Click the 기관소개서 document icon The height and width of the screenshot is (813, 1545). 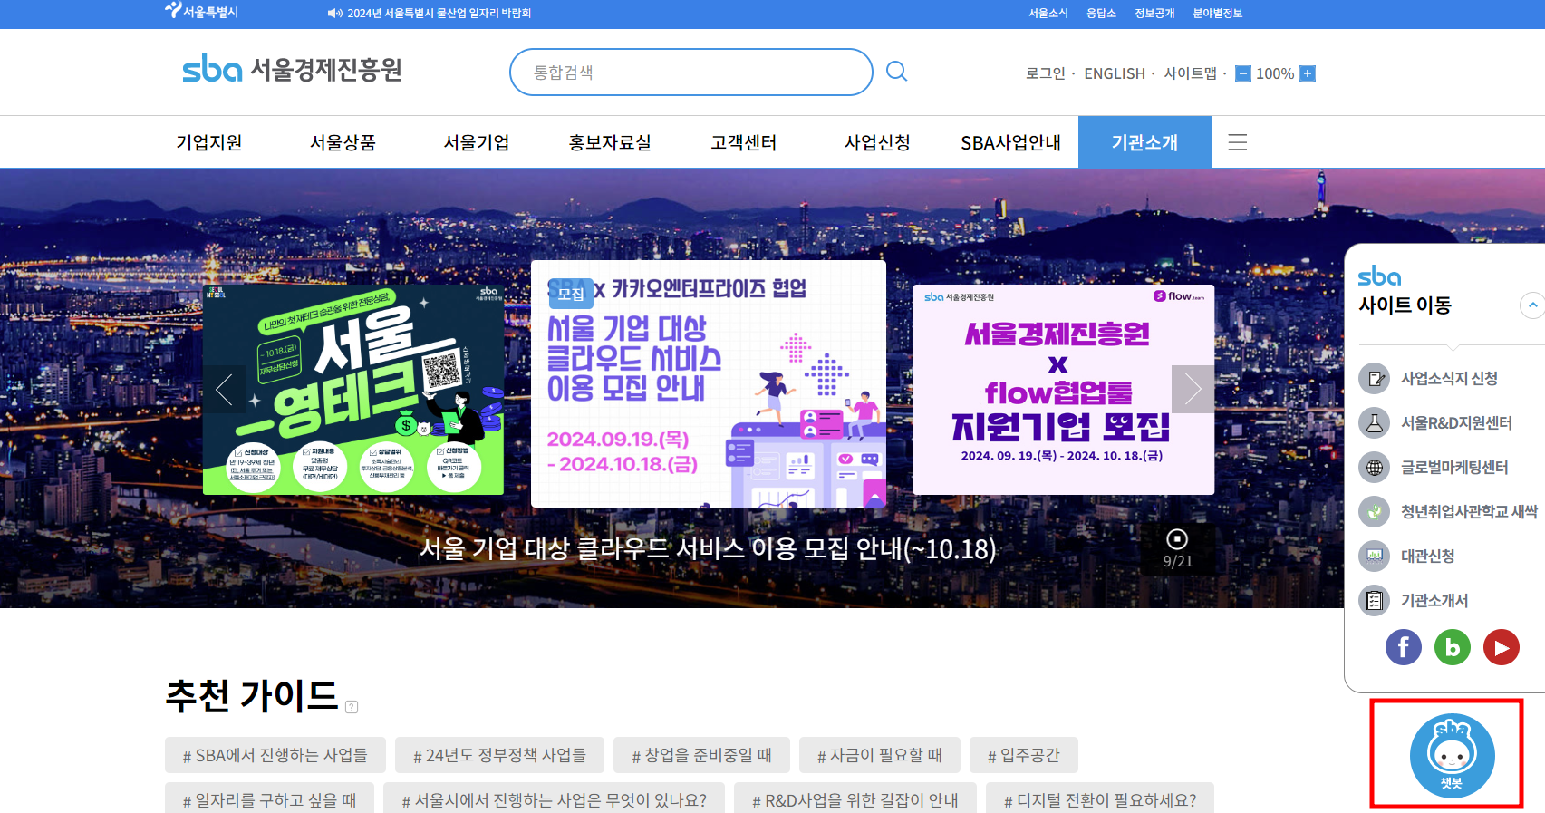pyautogui.click(x=1375, y=600)
